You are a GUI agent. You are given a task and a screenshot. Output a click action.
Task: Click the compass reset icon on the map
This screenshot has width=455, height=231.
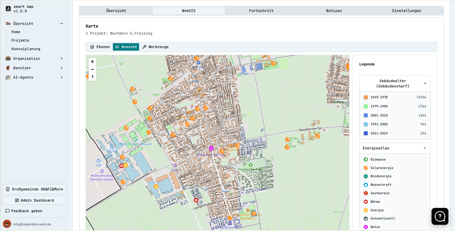coord(92,77)
